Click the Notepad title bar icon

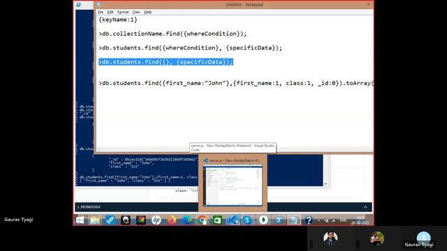click(x=99, y=5)
